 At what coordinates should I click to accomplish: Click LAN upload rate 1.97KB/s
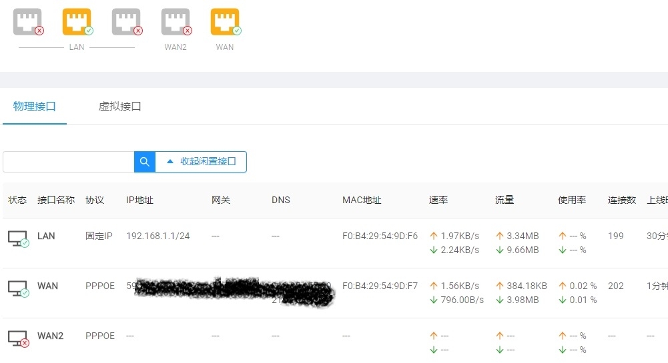pyautogui.click(x=460, y=236)
